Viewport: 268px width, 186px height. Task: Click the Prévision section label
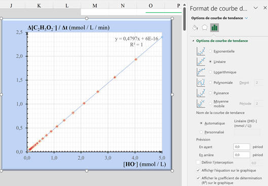tap(203, 139)
